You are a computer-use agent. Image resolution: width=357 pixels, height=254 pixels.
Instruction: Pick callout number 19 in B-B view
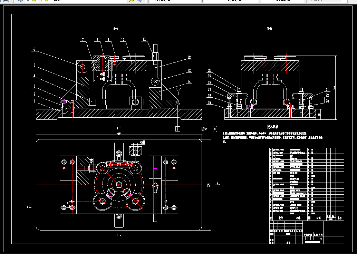point(210,76)
